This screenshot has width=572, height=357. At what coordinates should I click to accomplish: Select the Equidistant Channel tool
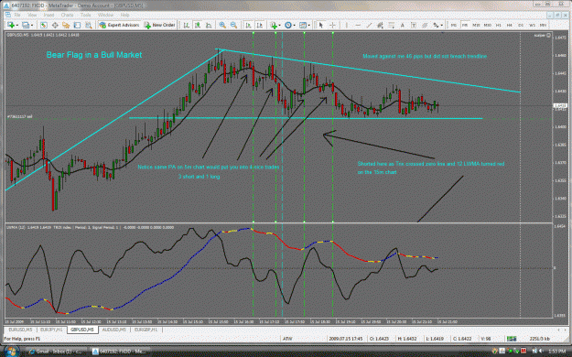pos(380,25)
